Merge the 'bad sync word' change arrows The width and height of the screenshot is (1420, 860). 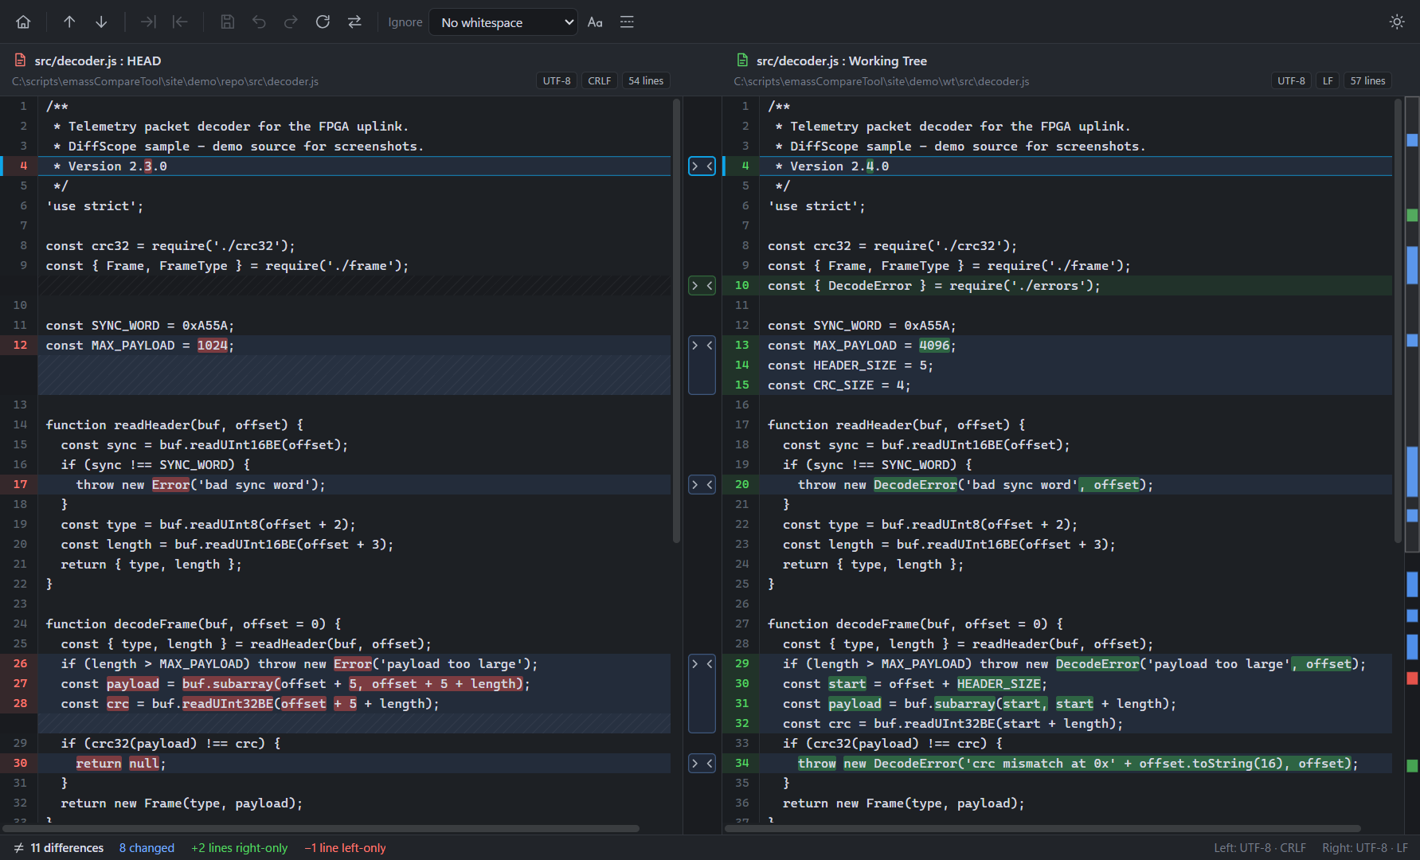coord(702,485)
